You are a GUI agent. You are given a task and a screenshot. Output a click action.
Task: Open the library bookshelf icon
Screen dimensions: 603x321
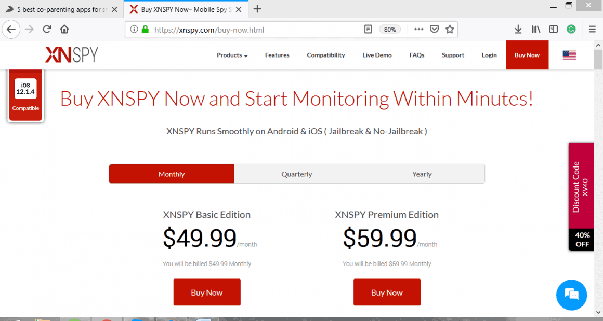(x=536, y=29)
